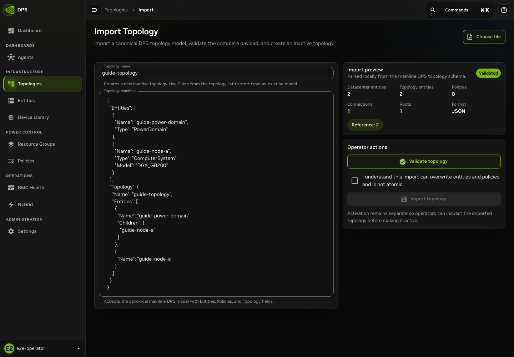Viewport: 514px width, 357px height.
Task: Click the Agents hub icon
Action: coord(11,57)
